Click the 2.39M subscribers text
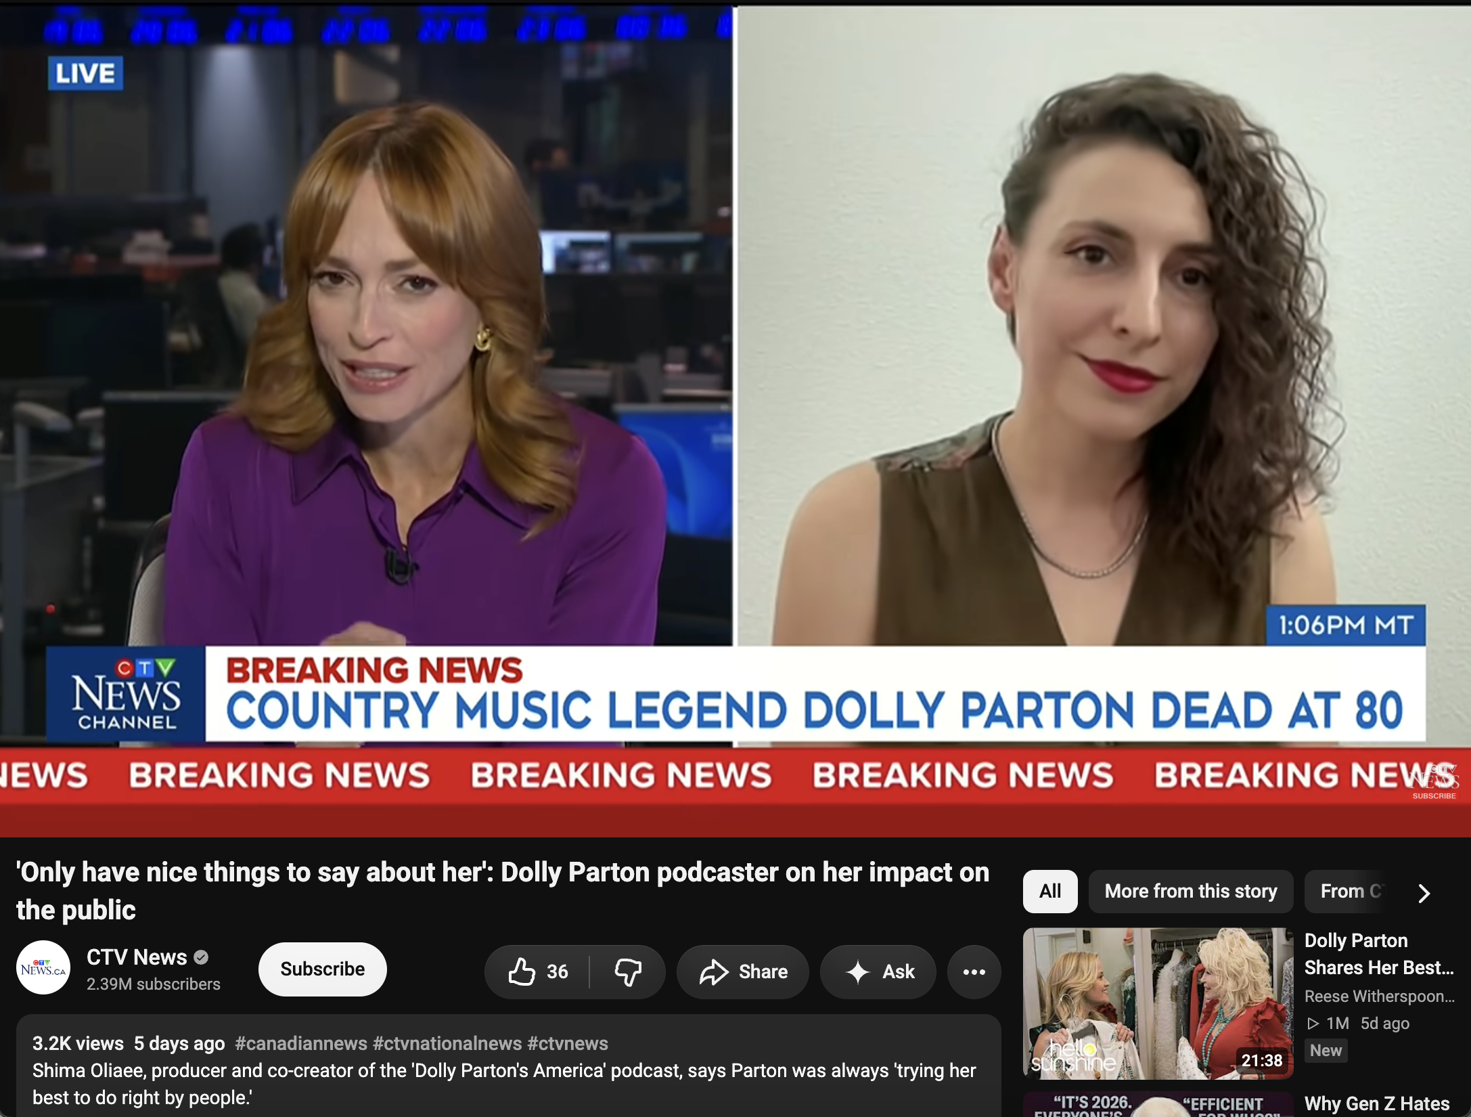Viewport: 1471px width, 1117px height. (x=153, y=984)
